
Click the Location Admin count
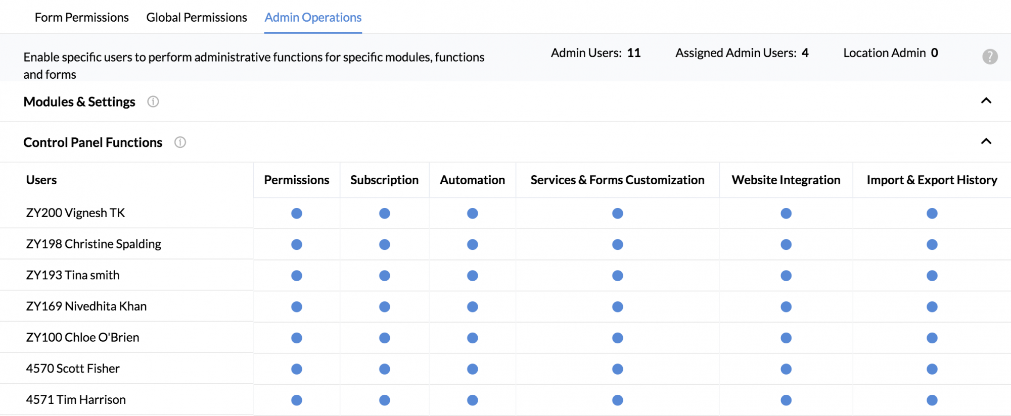(x=891, y=53)
